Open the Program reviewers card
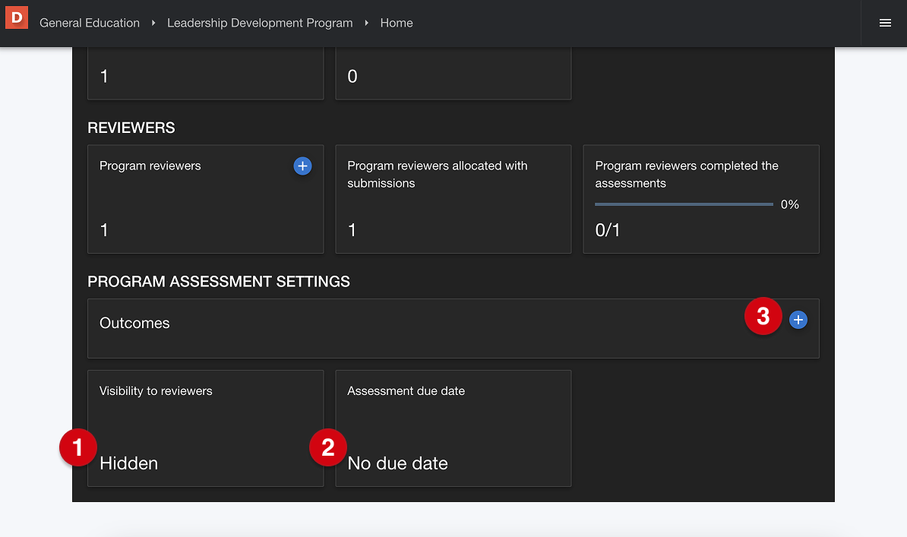Viewport: 907px width, 537px height. tap(205, 199)
